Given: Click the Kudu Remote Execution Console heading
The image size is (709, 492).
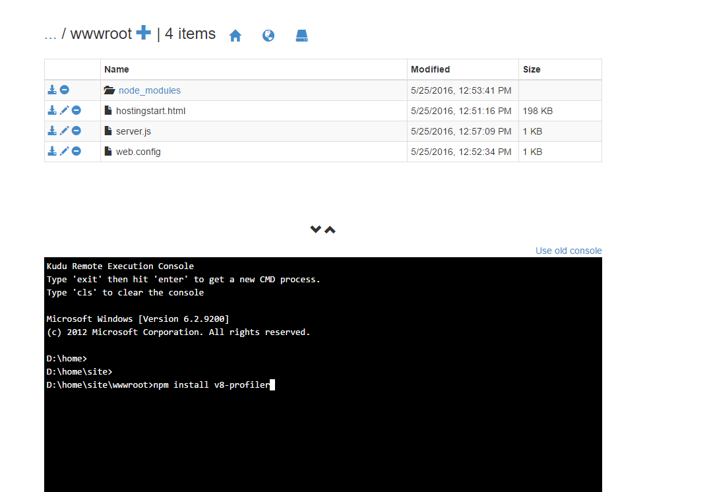Looking at the screenshot, I should pos(120,266).
